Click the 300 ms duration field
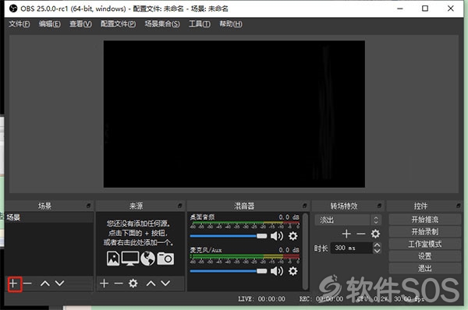 (x=352, y=248)
